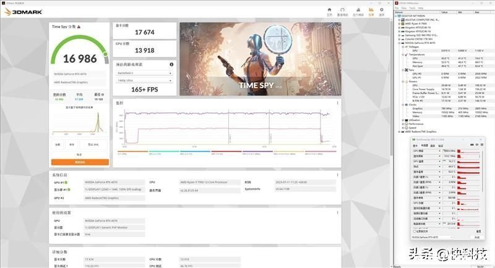495x268 pixels.
Task: Click the Validate button above the orange button
Action: [79, 154]
